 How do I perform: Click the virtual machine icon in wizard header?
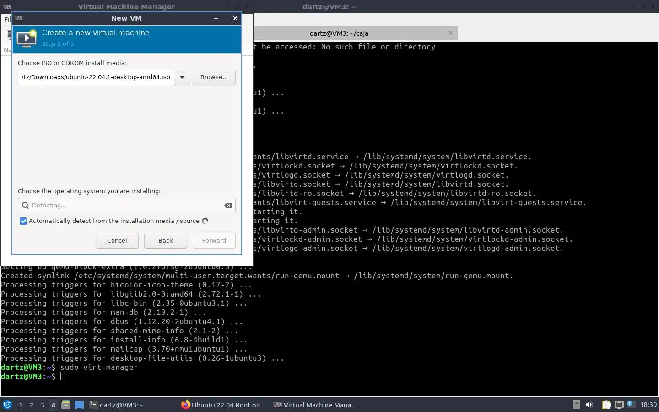(x=27, y=38)
